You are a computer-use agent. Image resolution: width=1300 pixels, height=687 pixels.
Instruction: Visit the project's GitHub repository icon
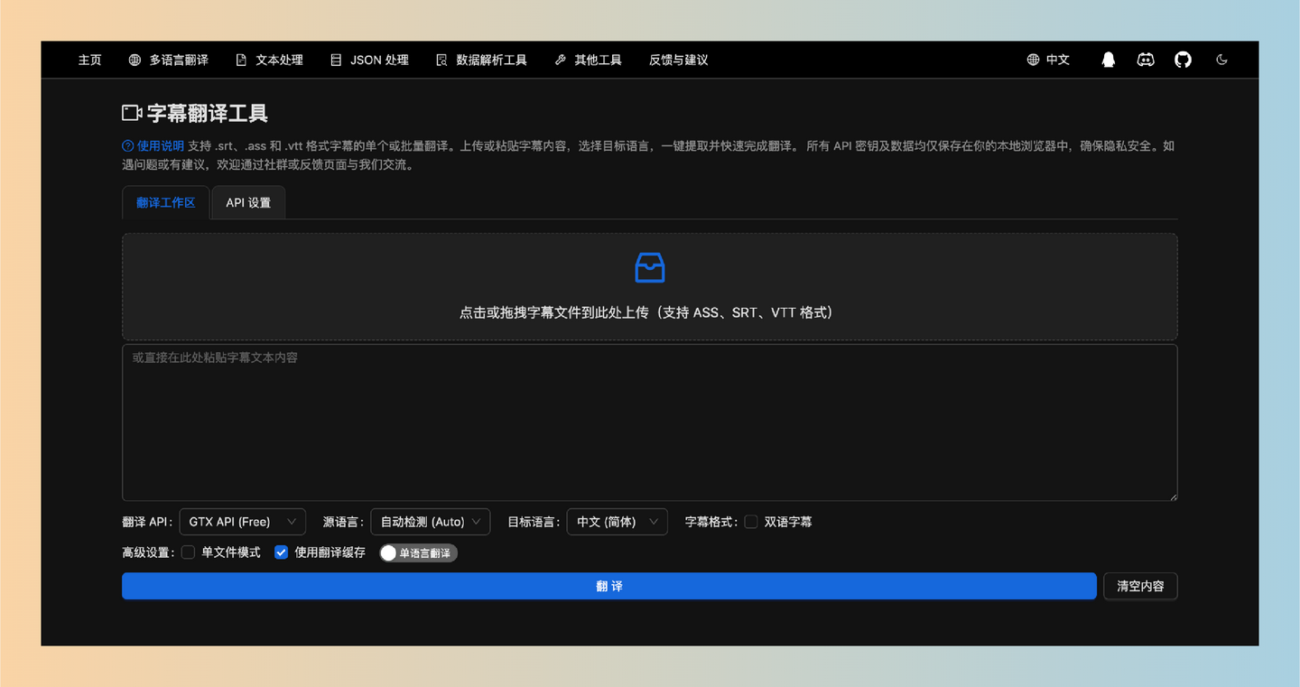coord(1183,60)
